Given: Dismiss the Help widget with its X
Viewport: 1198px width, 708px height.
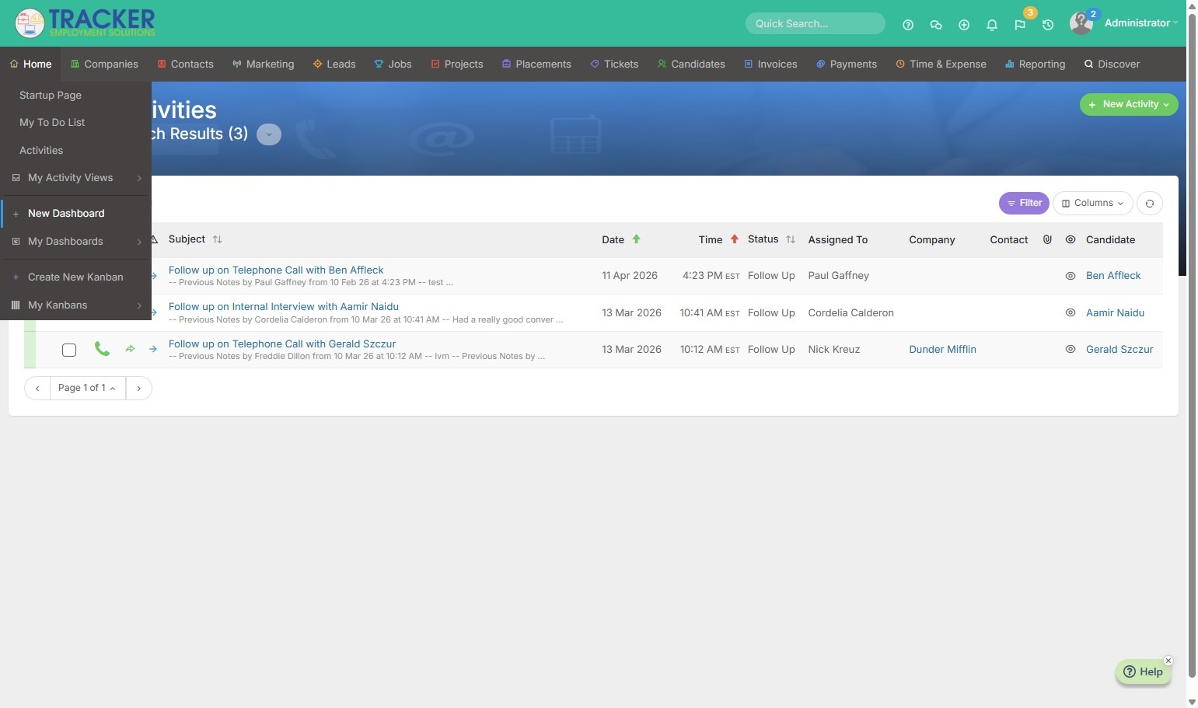Looking at the screenshot, I should (x=1168, y=661).
